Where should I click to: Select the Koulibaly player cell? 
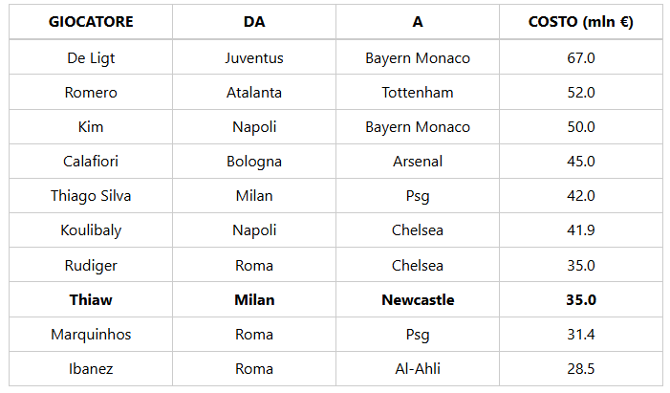91,230
